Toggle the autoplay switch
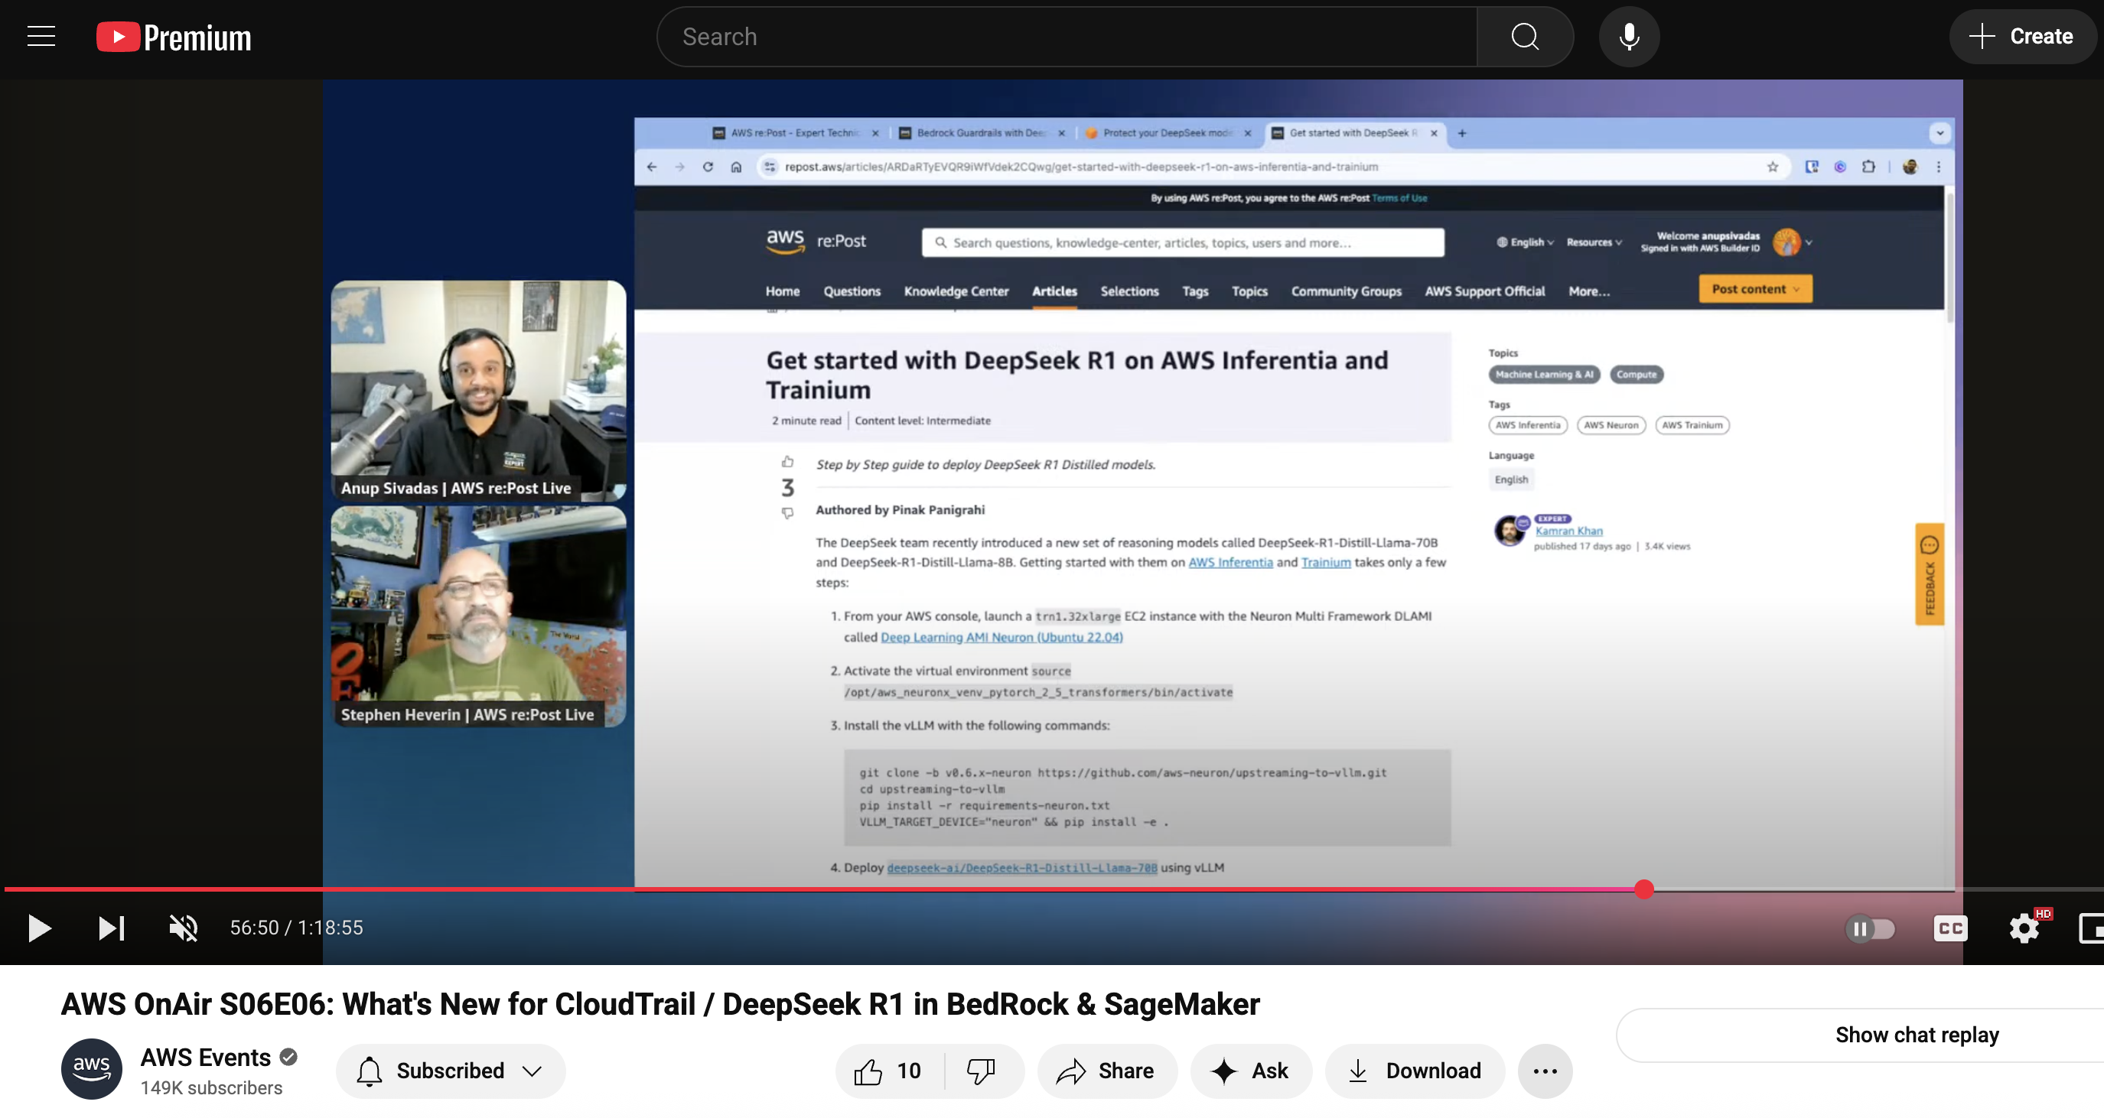 click(1870, 928)
